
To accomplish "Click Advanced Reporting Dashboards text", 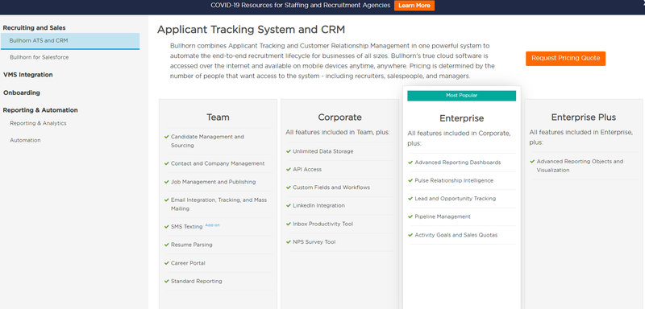I will coord(458,163).
